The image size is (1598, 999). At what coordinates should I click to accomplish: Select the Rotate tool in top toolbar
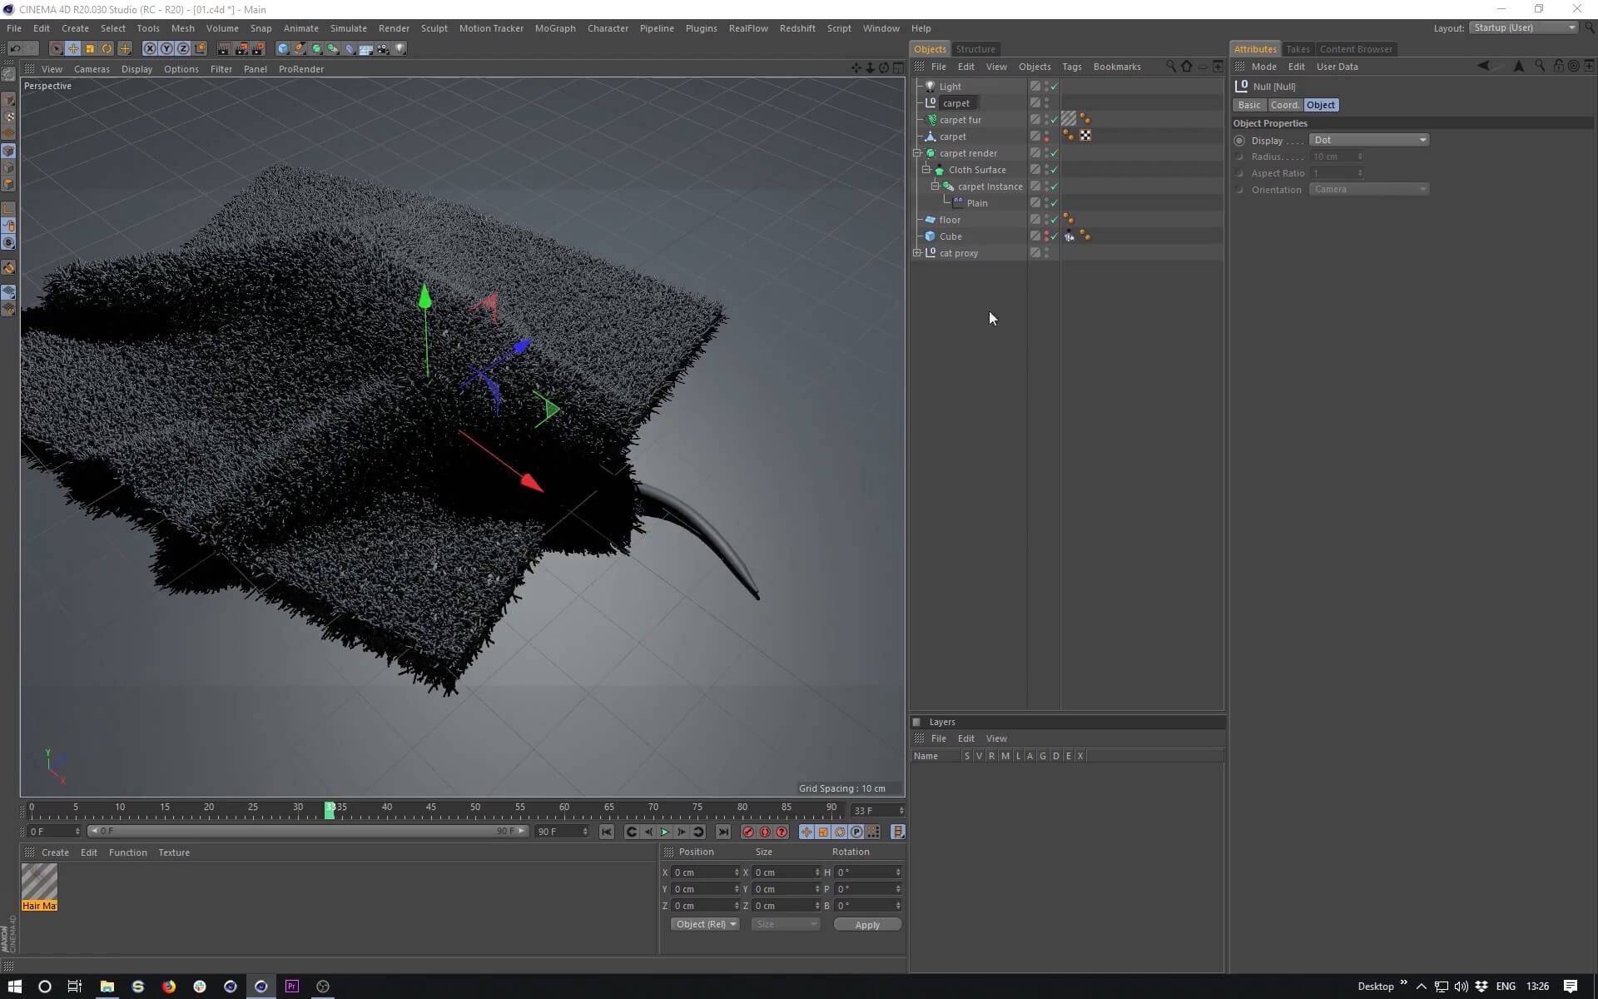point(107,49)
